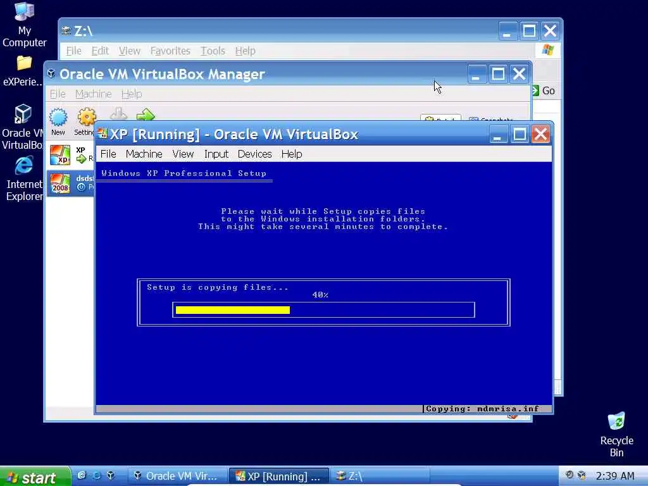Click Go button in Z:\ window
This screenshot has width=648, height=486.
544,90
